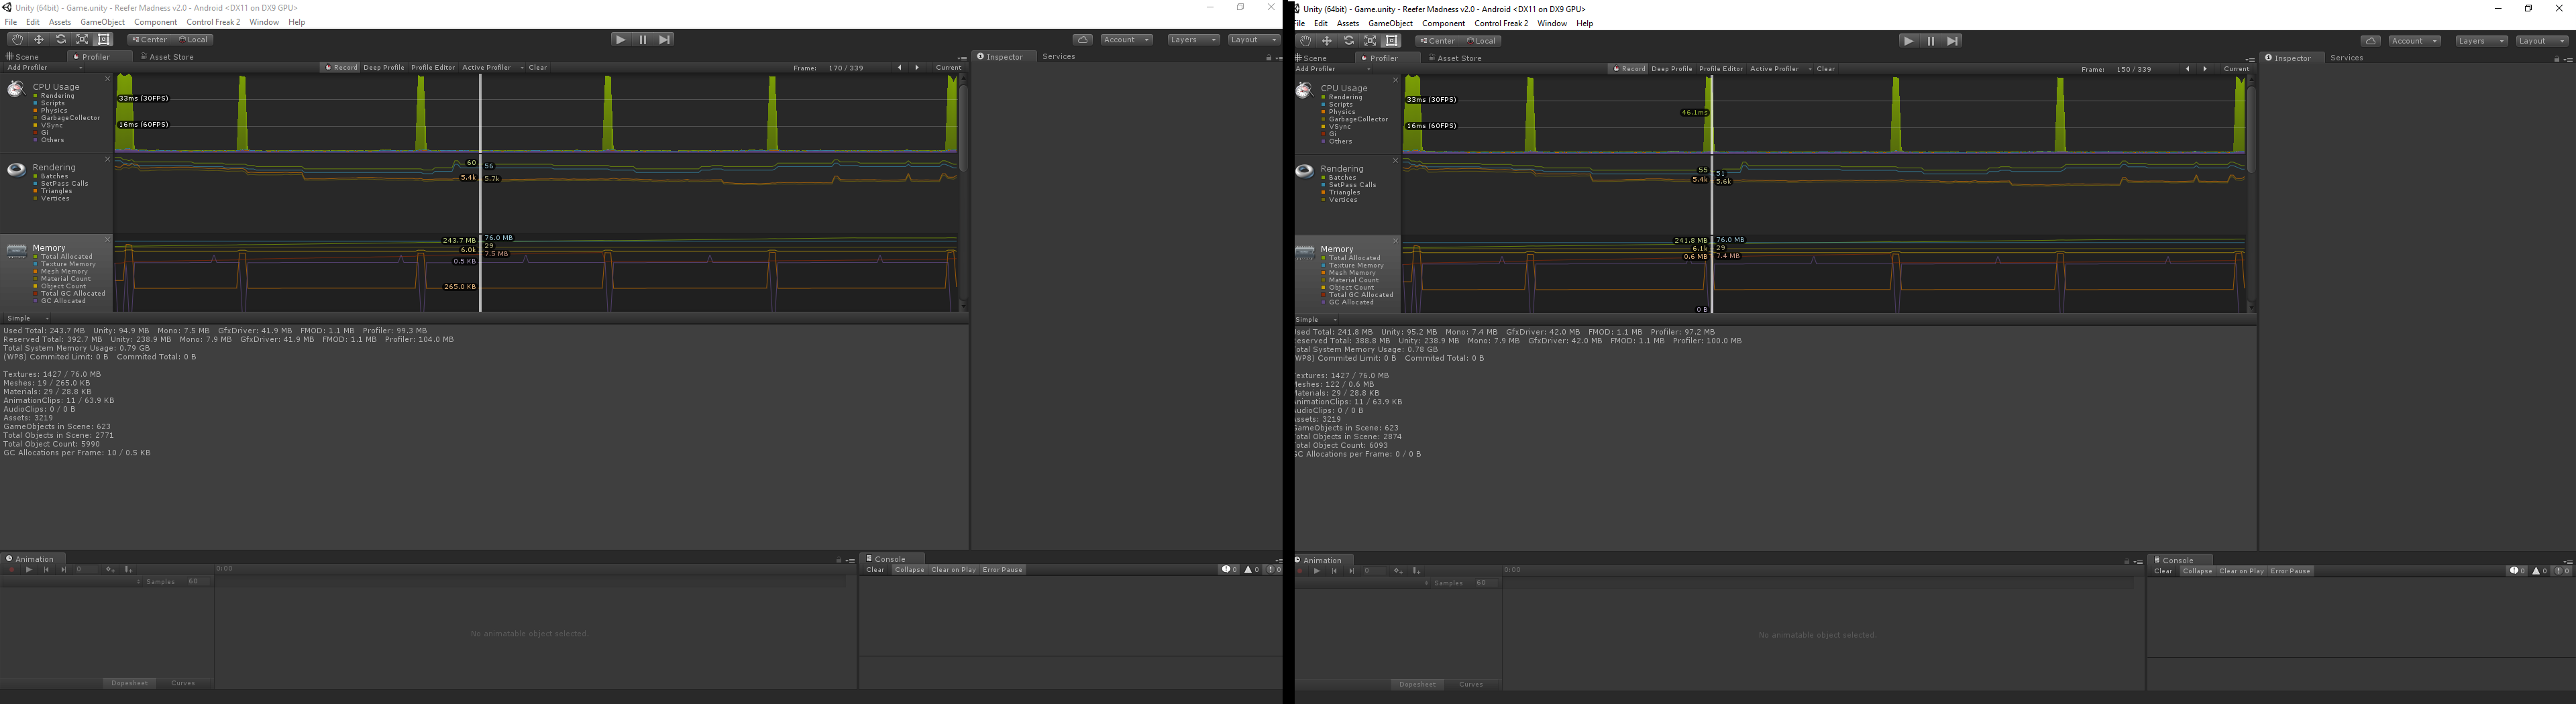Viewport: 2576px width, 704px height.
Task: Go to next frame in left Profiler
Action: pos(917,68)
